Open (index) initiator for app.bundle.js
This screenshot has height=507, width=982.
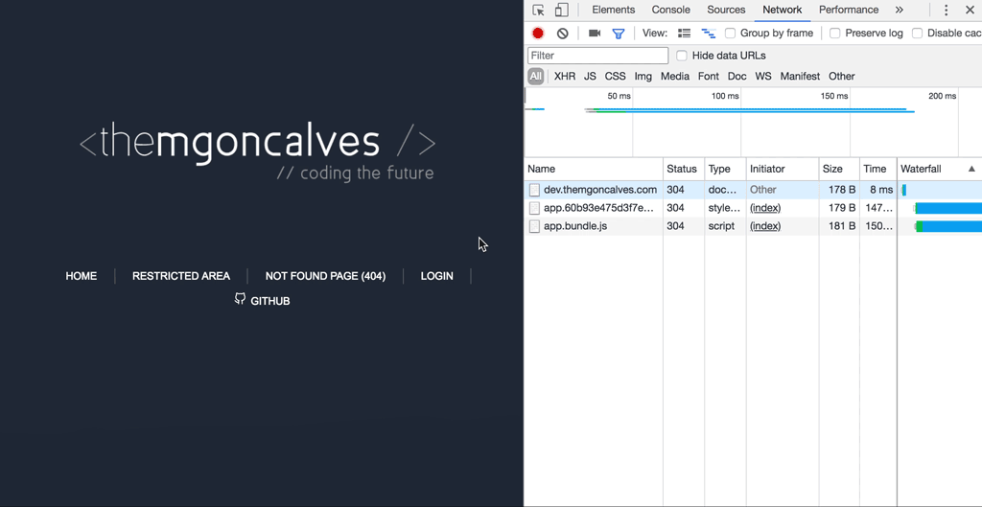[x=765, y=226]
